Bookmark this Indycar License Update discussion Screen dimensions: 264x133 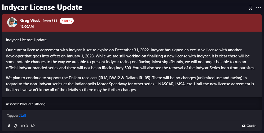click(250, 8)
